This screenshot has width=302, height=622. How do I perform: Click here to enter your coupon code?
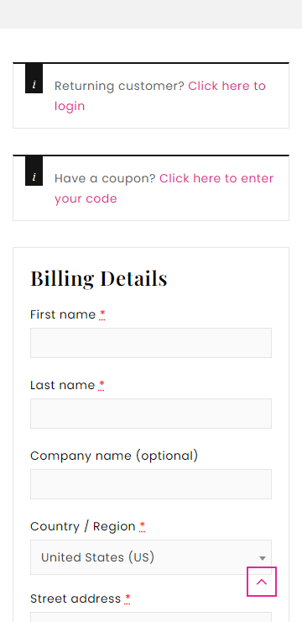pos(164,188)
